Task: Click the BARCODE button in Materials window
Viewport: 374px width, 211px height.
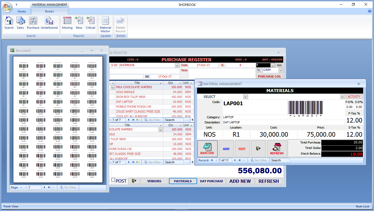Action: click(207, 149)
